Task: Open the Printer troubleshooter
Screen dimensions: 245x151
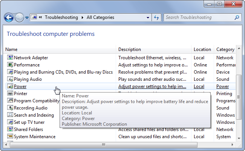Action: [x=20, y=94]
